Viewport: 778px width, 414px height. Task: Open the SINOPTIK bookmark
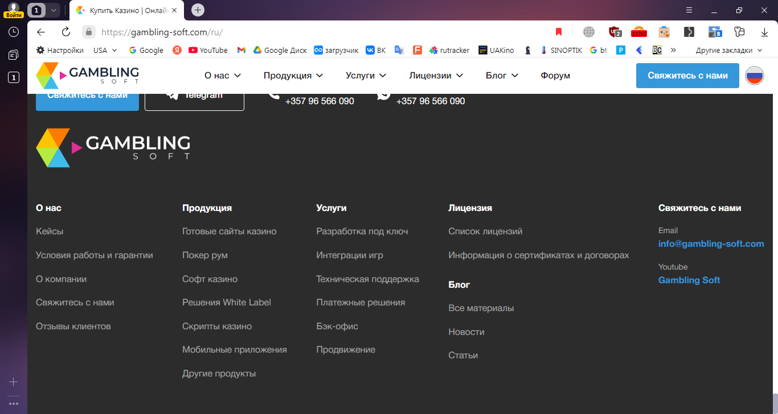click(561, 50)
